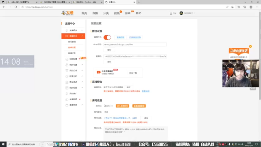The height and width of the screenshot is (147, 261).
Task: Click the pie chart icon beside 数据分析
Action: pyautogui.click(x=67, y=76)
